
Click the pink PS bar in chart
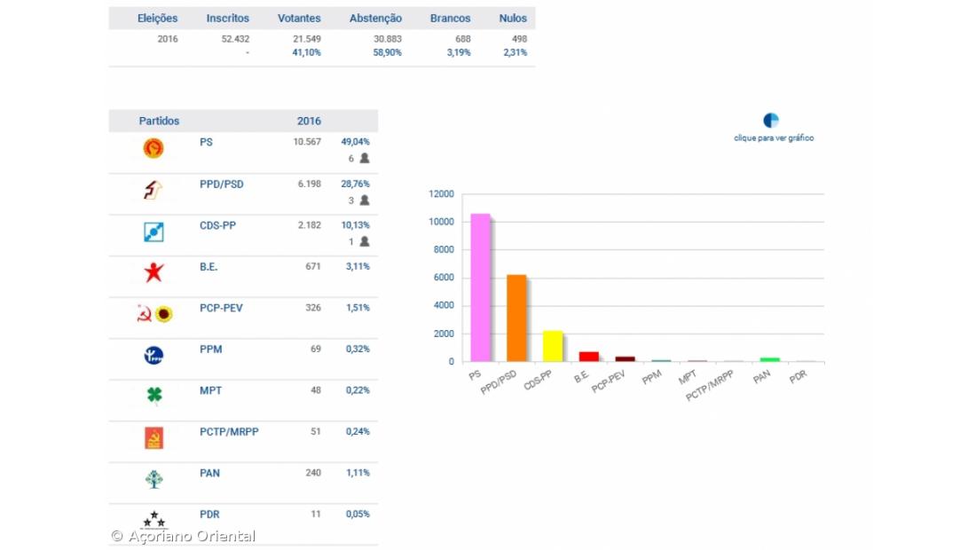[x=480, y=287]
